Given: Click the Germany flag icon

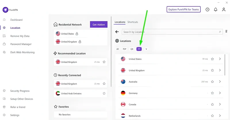Looking at the screenshot, I should 123,93.
